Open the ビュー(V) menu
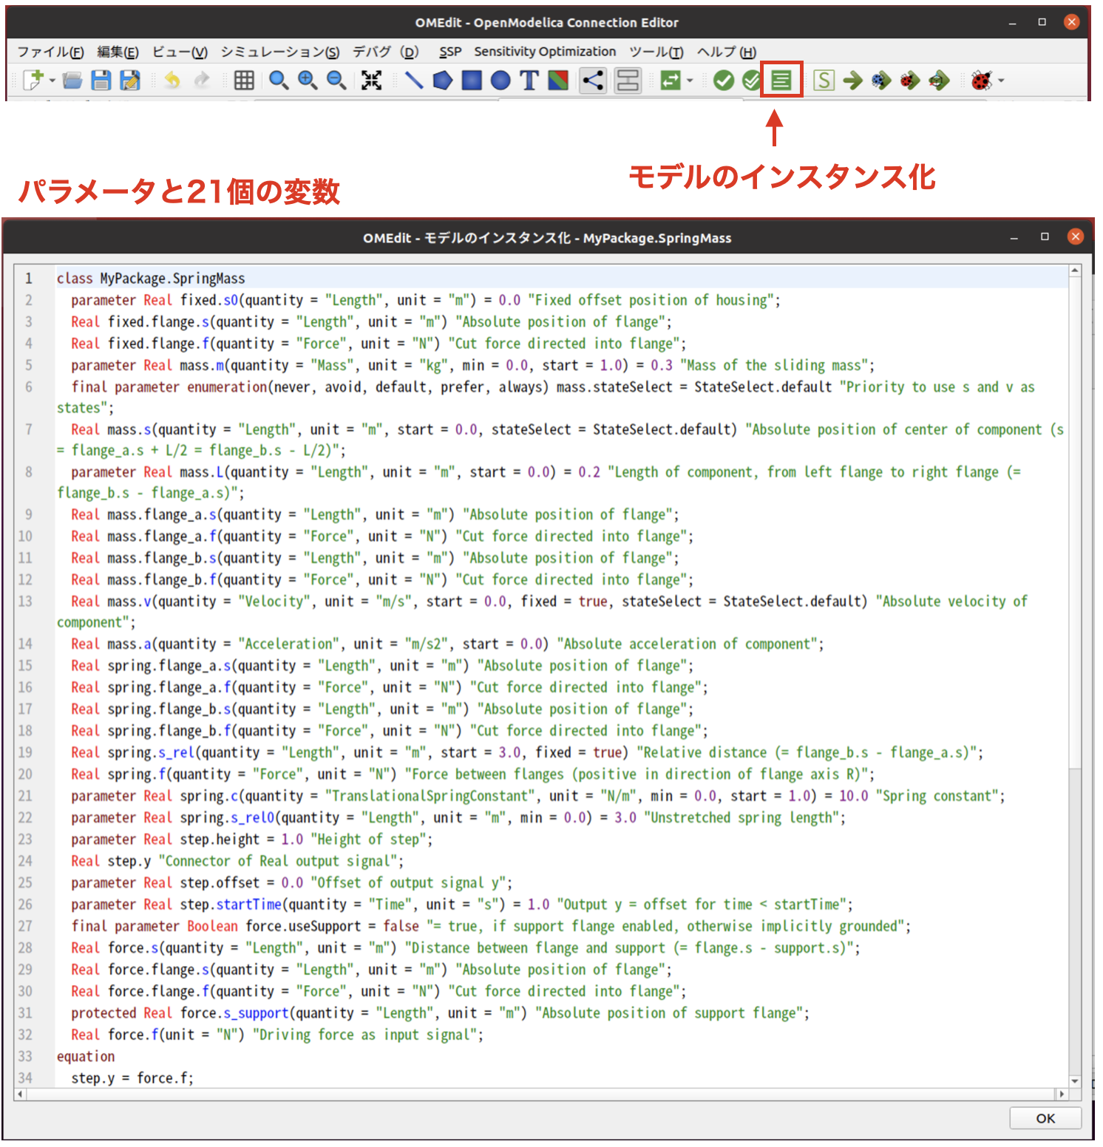 coord(180,52)
